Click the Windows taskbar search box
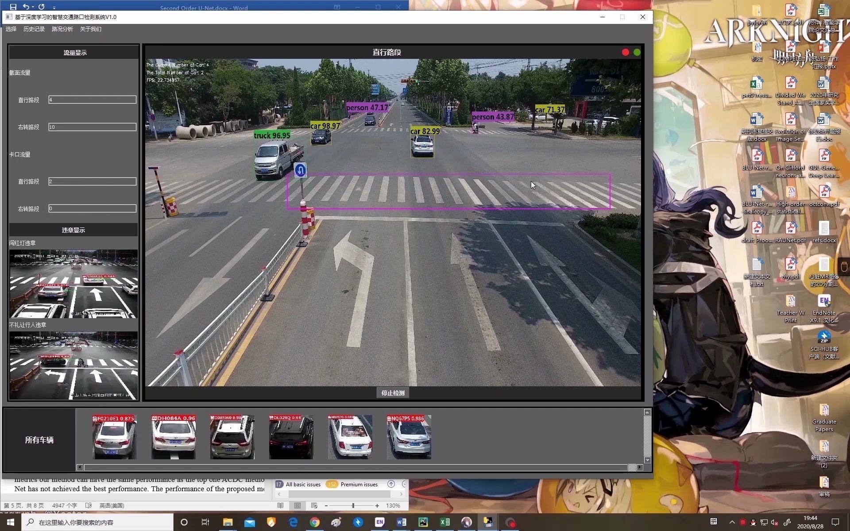Image resolution: width=850 pixels, height=531 pixels. [x=97, y=522]
